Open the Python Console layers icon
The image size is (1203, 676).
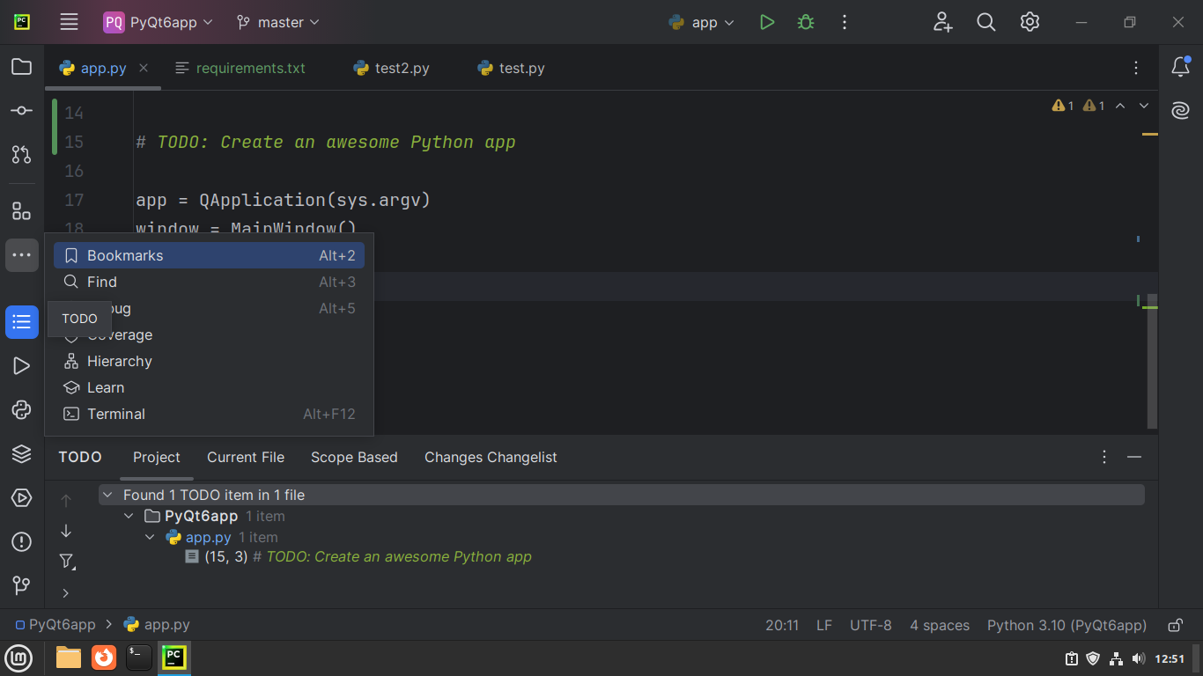tap(21, 454)
